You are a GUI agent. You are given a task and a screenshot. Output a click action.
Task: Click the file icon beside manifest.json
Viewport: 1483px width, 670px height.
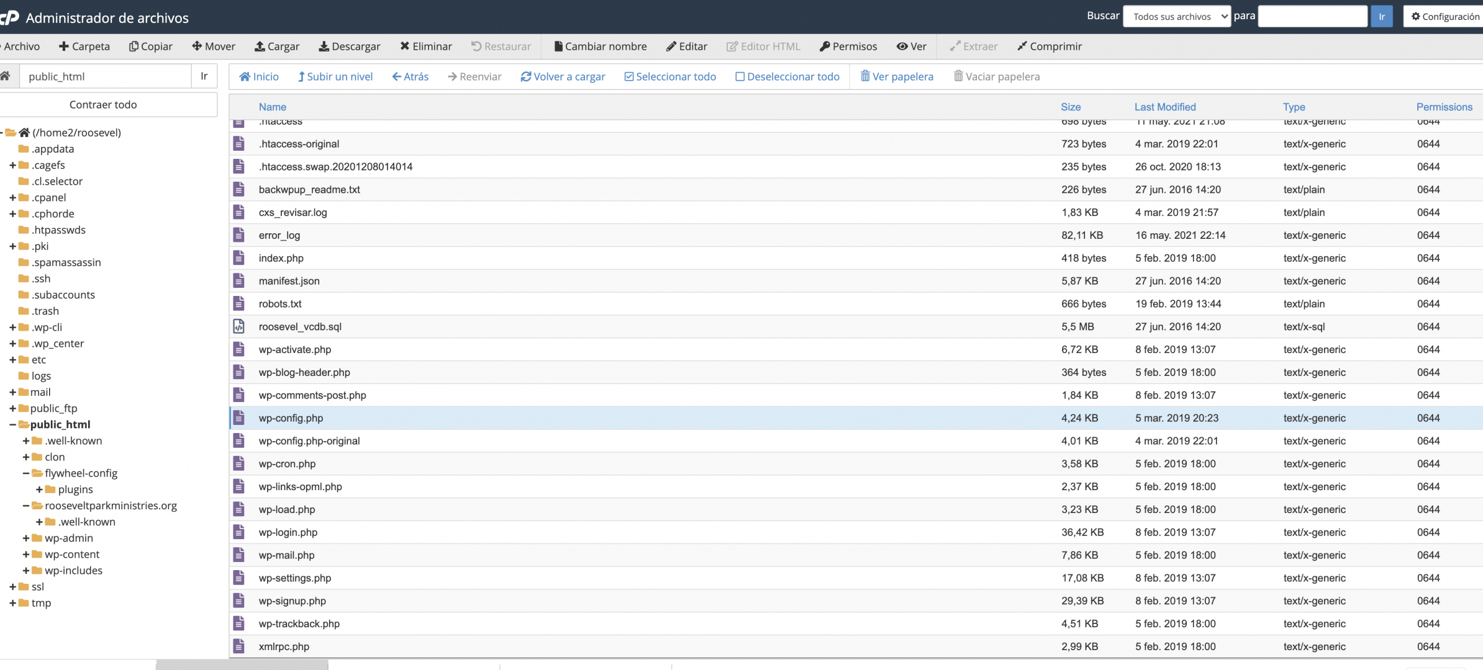[238, 281]
